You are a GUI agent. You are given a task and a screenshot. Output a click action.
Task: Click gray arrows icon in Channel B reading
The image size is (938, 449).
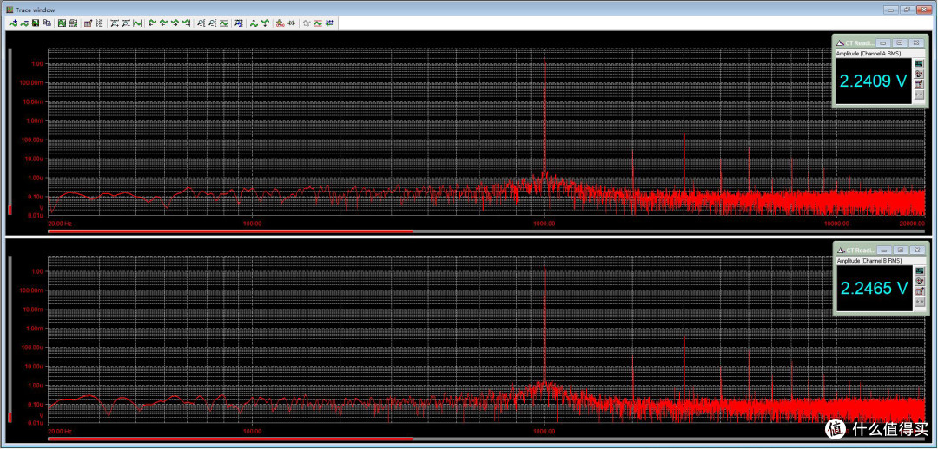tap(919, 303)
